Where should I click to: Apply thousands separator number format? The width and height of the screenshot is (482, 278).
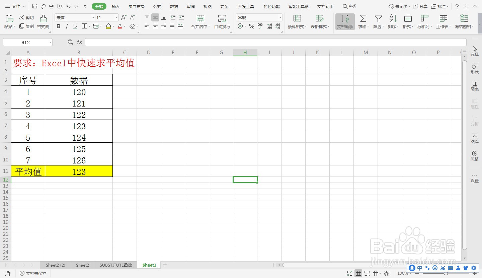point(260,26)
